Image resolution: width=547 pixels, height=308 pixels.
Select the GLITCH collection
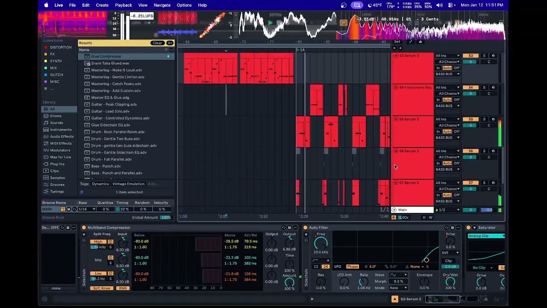click(56, 75)
